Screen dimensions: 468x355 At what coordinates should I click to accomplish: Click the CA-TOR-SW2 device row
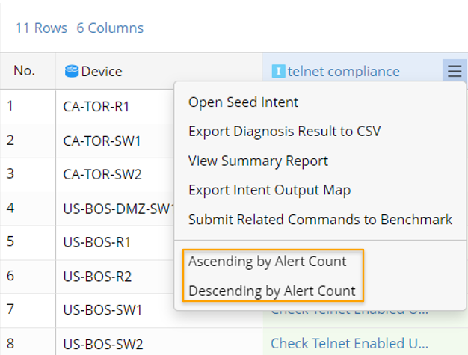coord(102,175)
